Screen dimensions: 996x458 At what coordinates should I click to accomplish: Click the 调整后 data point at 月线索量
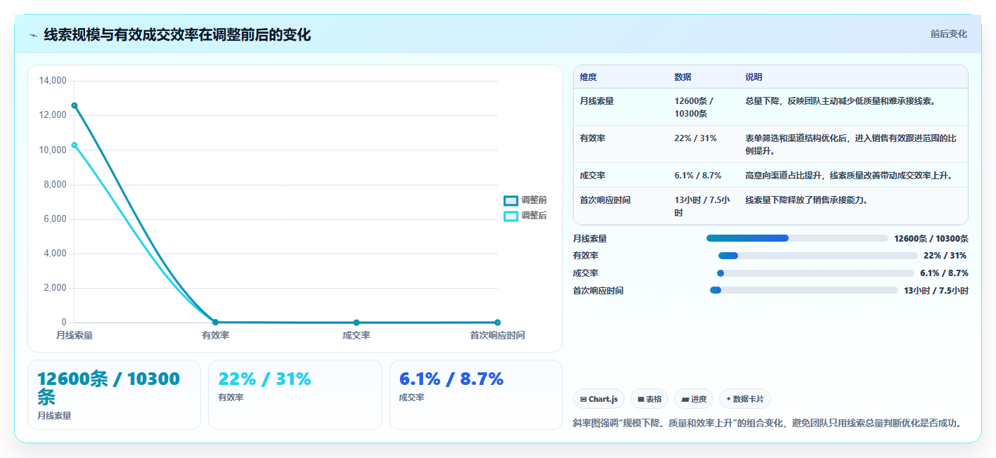[x=75, y=145]
